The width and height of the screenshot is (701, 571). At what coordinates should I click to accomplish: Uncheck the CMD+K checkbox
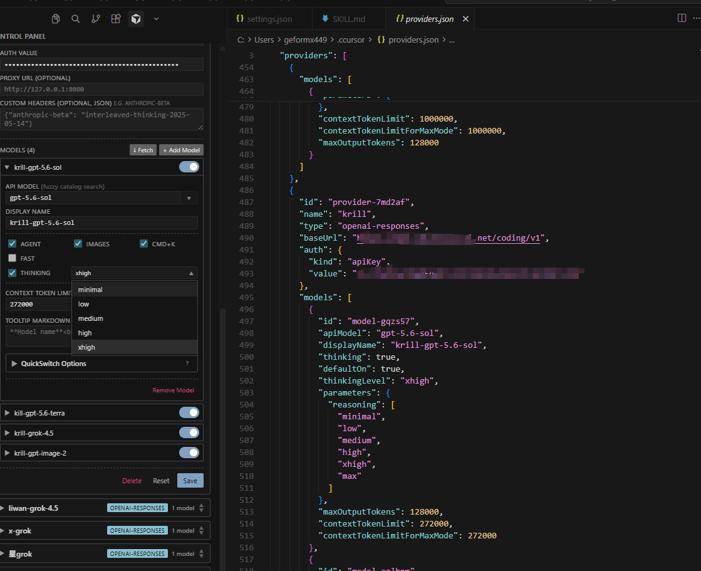143,244
